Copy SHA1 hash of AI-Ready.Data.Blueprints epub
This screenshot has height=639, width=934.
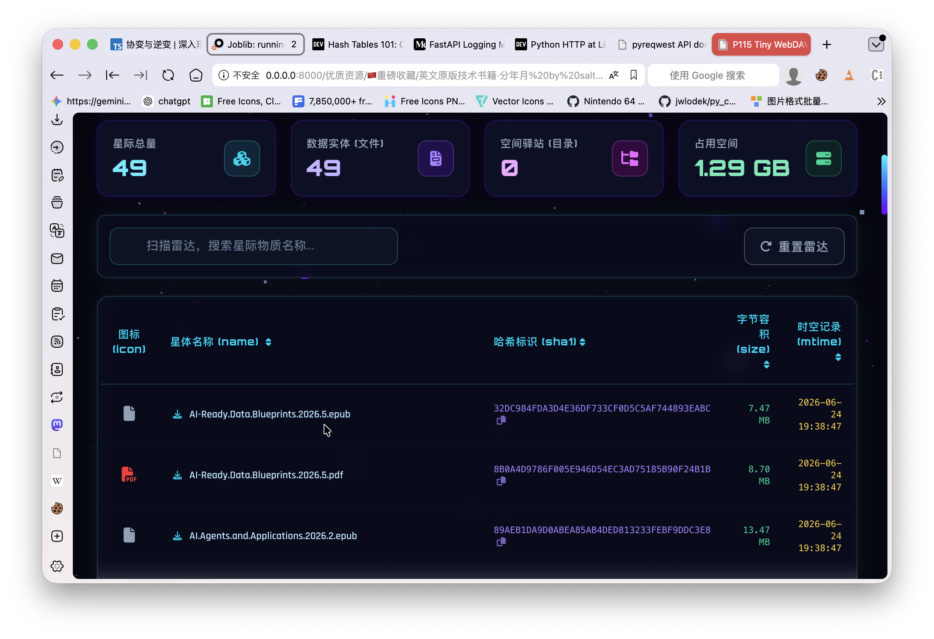point(501,420)
